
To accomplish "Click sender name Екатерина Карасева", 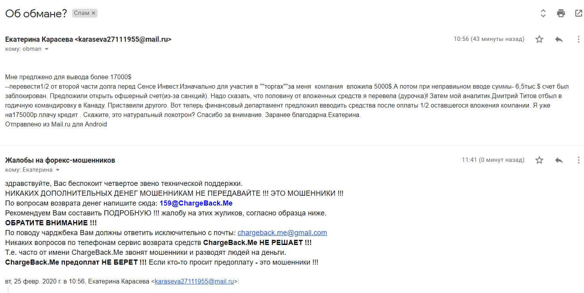I will coord(39,39).
